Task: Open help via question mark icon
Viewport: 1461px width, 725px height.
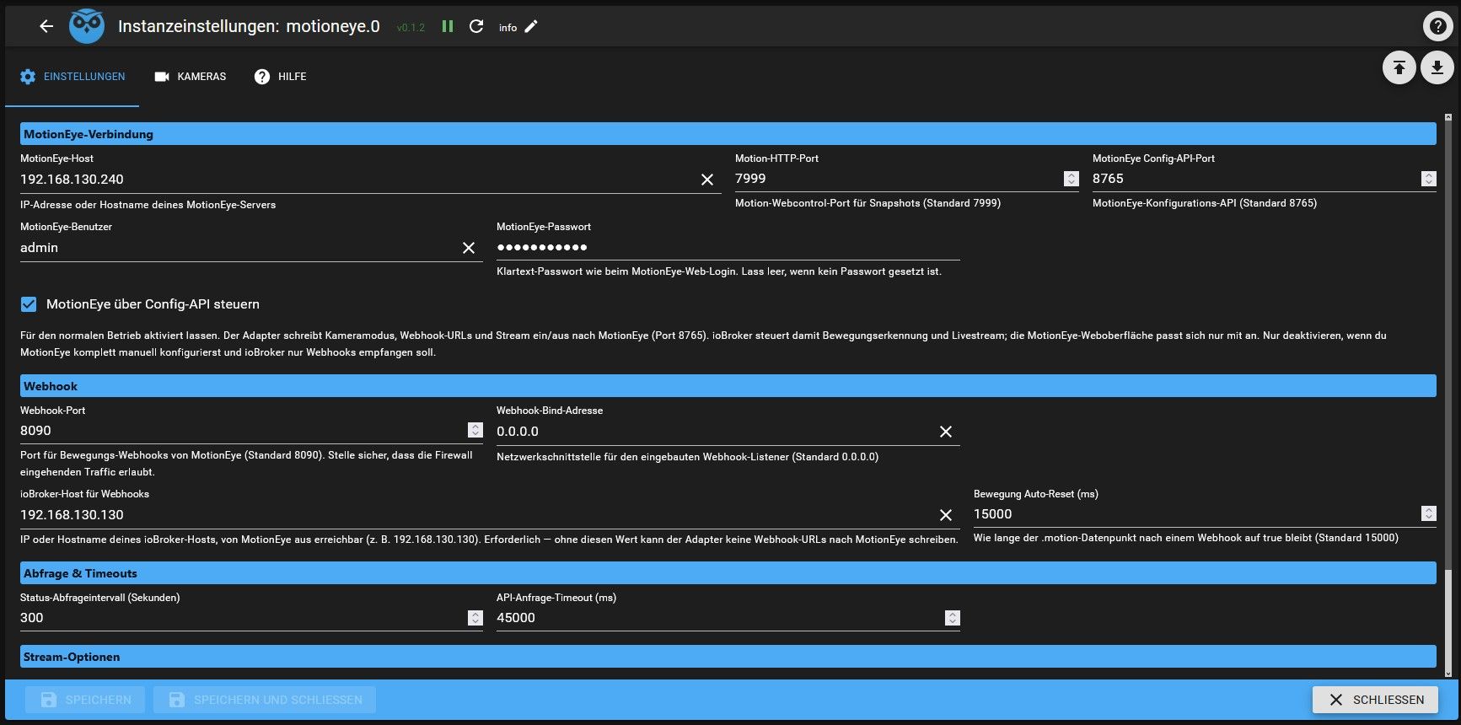Action: pyautogui.click(x=1437, y=26)
